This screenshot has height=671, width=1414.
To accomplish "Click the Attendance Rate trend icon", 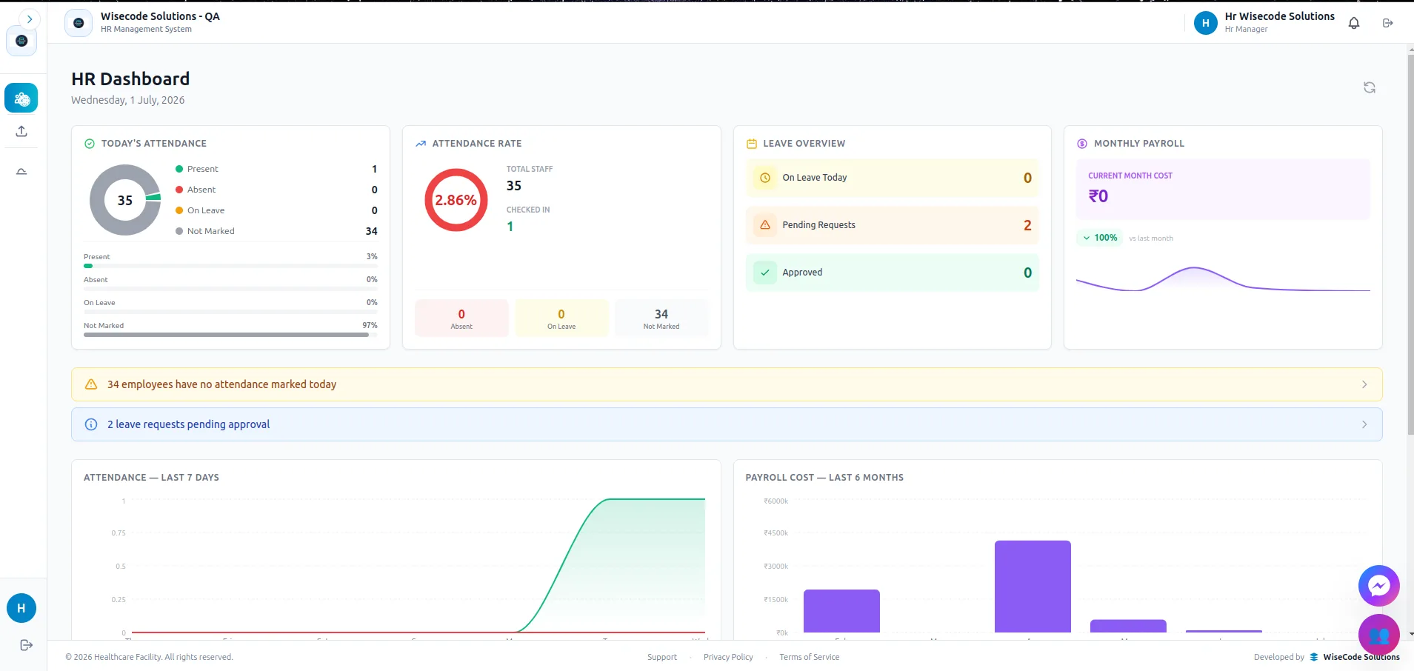I will coord(421,144).
